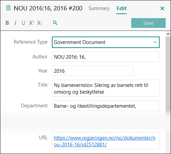Click the 'NOU 2016:16, 2016 #200' heading
The height and width of the screenshot is (154, 171).
click(x=48, y=8)
